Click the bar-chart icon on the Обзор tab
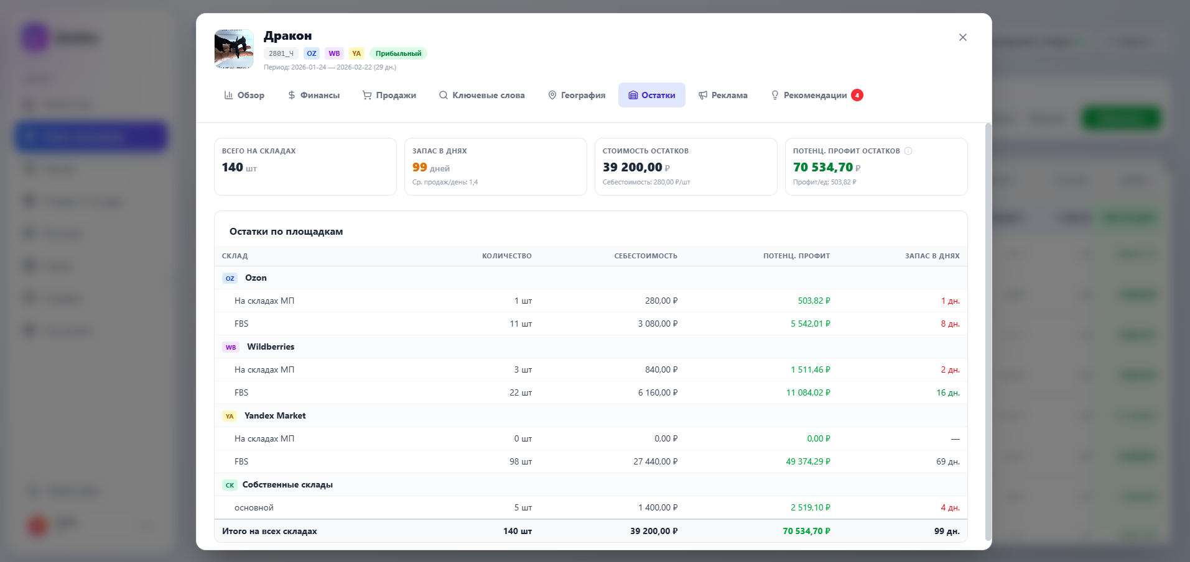 (230, 95)
